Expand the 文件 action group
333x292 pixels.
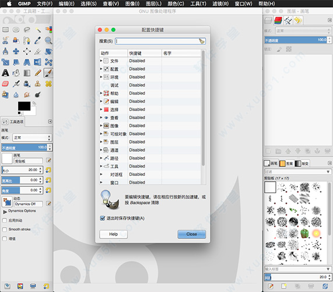[x=101, y=61]
